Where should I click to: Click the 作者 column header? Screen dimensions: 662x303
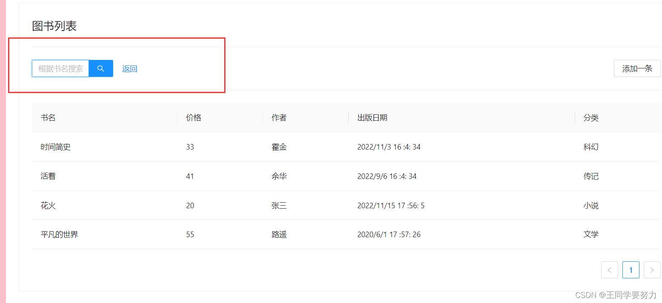[279, 117]
